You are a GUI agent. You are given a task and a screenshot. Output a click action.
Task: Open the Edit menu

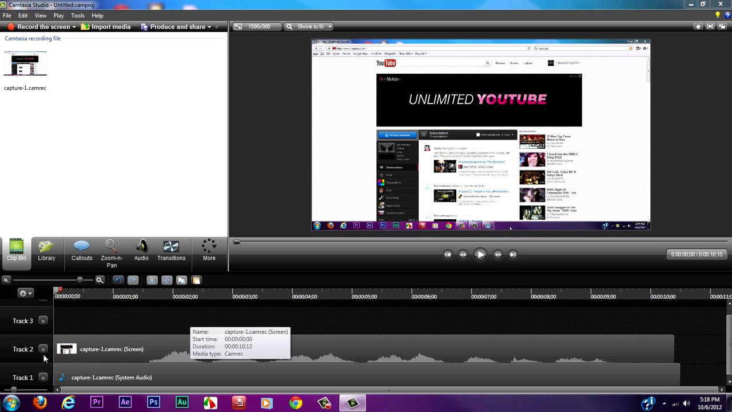tap(23, 15)
